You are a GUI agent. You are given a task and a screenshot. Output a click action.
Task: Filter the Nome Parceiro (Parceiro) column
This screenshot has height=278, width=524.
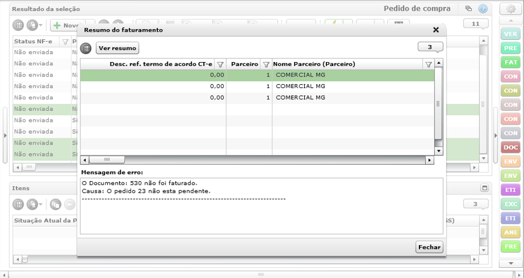428,65
